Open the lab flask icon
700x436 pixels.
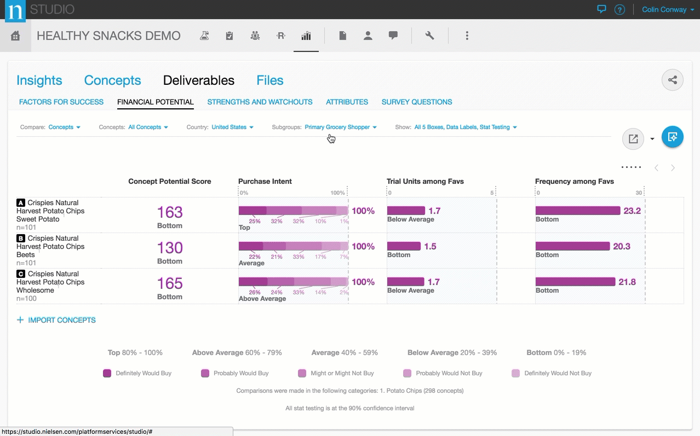204,36
